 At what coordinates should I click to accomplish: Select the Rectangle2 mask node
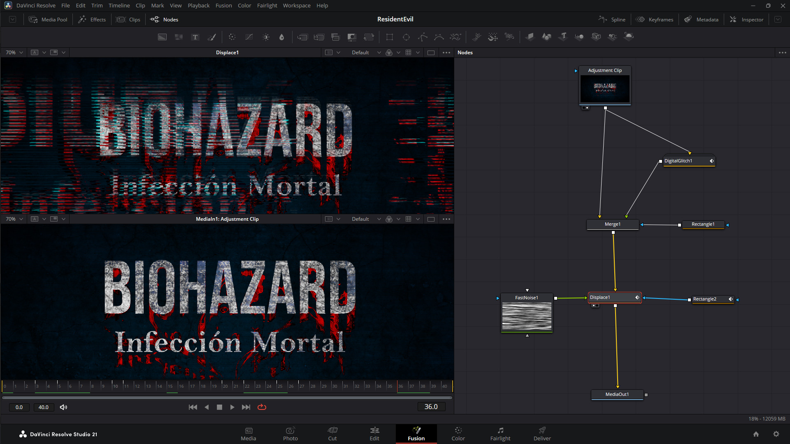click(713, 299)
